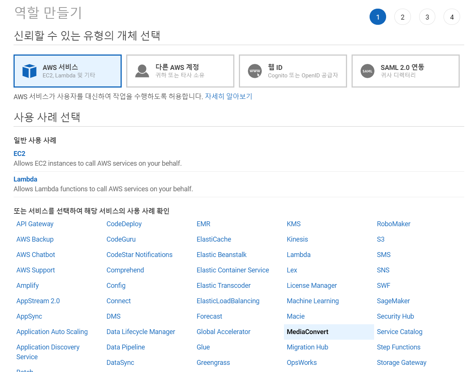The width and height of the screenshot is (474, 372).
Task: Select Lex service
Action: 292,270
